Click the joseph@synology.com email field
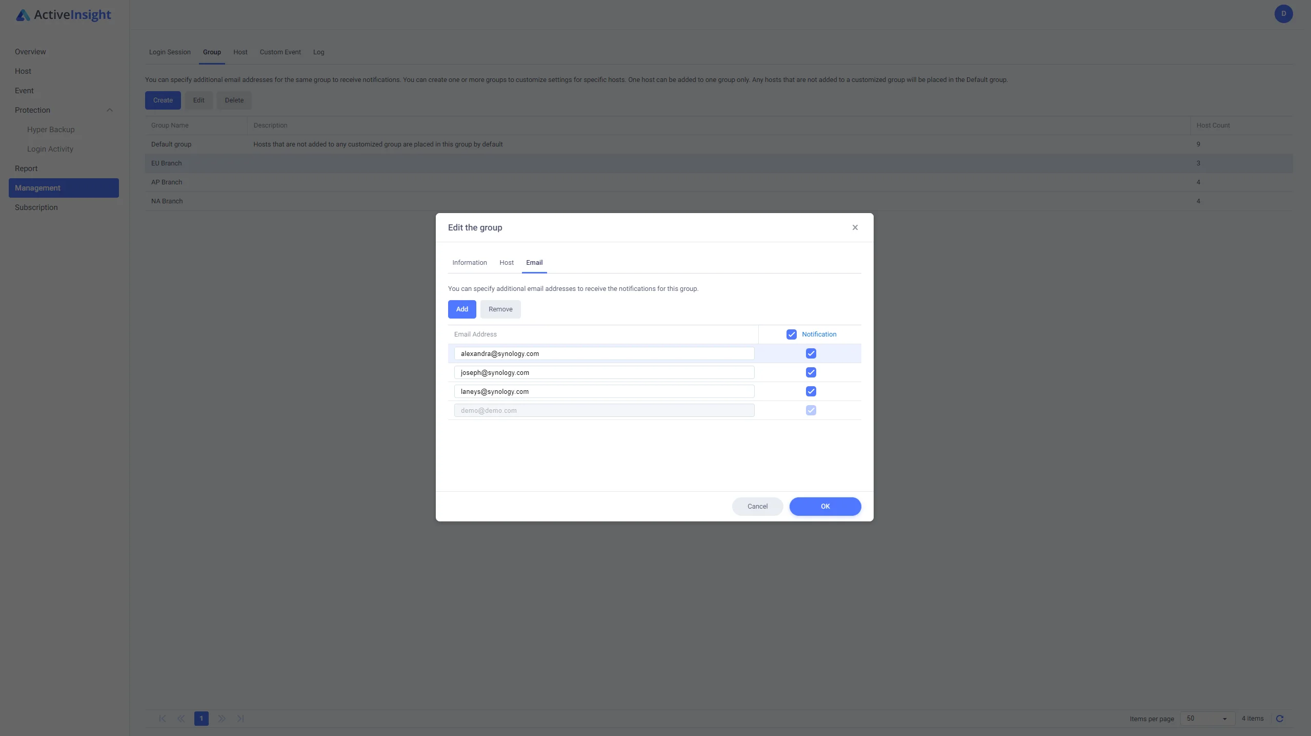 coord(603,372)
